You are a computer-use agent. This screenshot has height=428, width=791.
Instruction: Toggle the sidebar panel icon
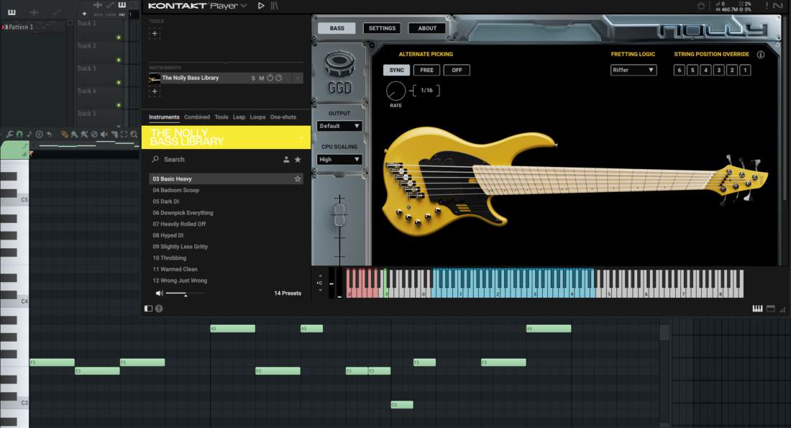click(148, 309)
